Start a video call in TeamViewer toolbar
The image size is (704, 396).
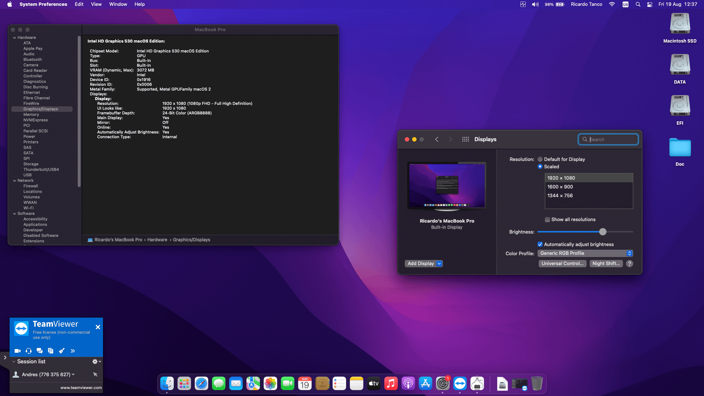point(17,351)
